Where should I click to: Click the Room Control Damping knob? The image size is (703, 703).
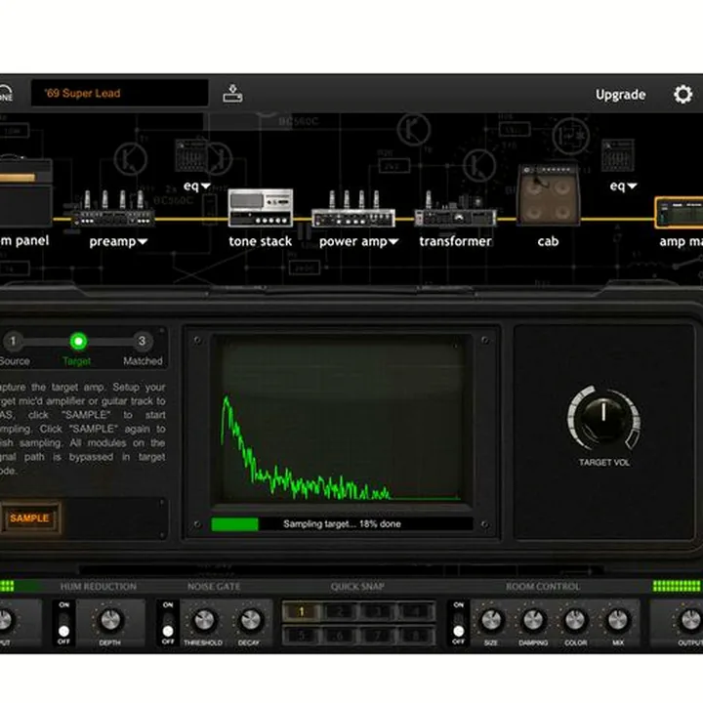[x=533, y=621]
